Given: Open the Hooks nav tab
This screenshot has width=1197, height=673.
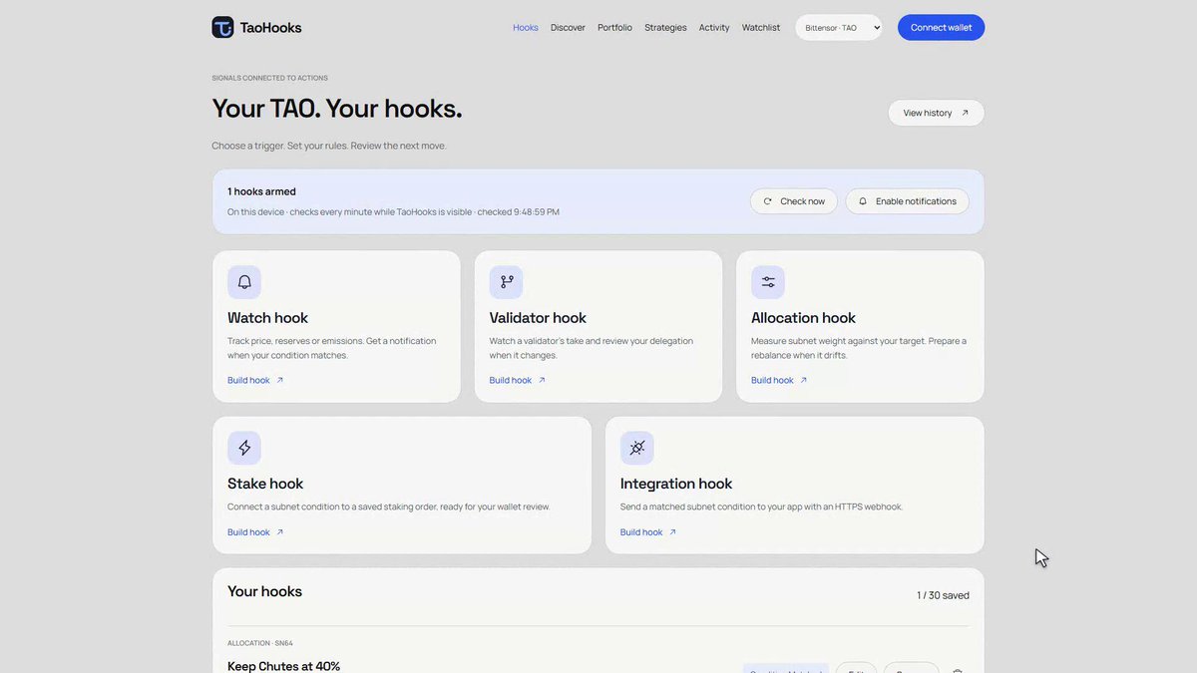Looking at the screenshot, I should pyautogui.click(x=526, y=28).
